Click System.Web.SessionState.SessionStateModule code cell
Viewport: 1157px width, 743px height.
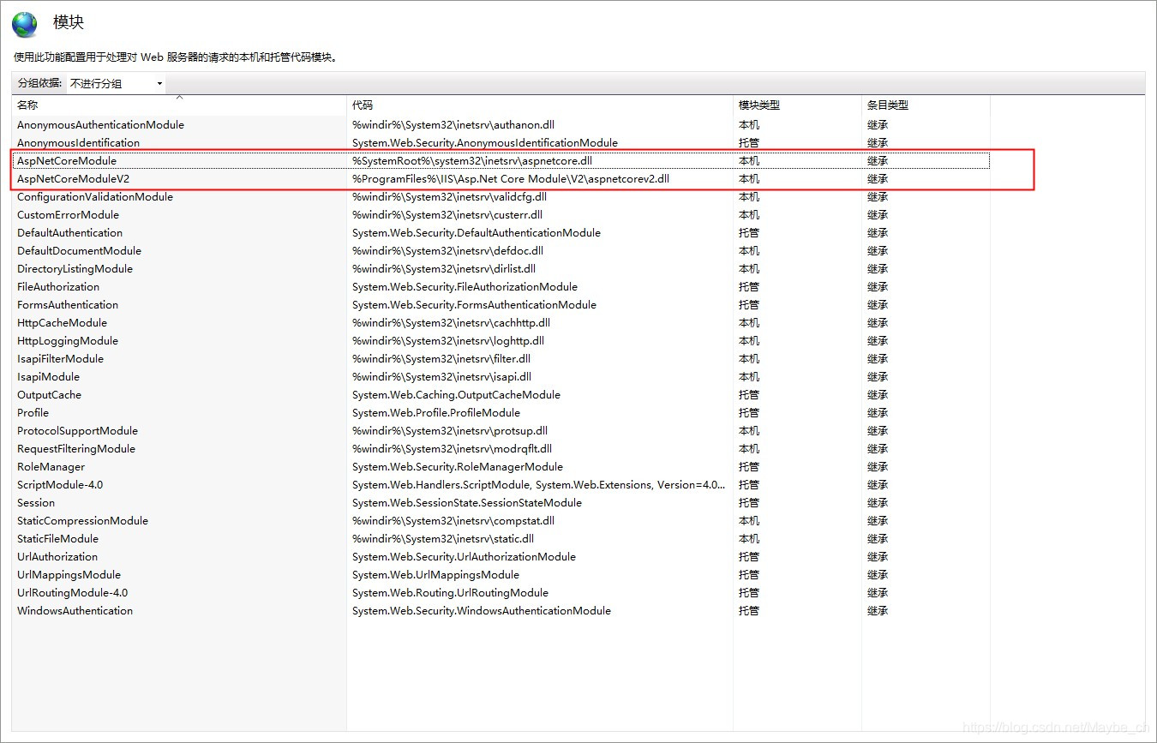pyautogui.click(x=467, y=502)
